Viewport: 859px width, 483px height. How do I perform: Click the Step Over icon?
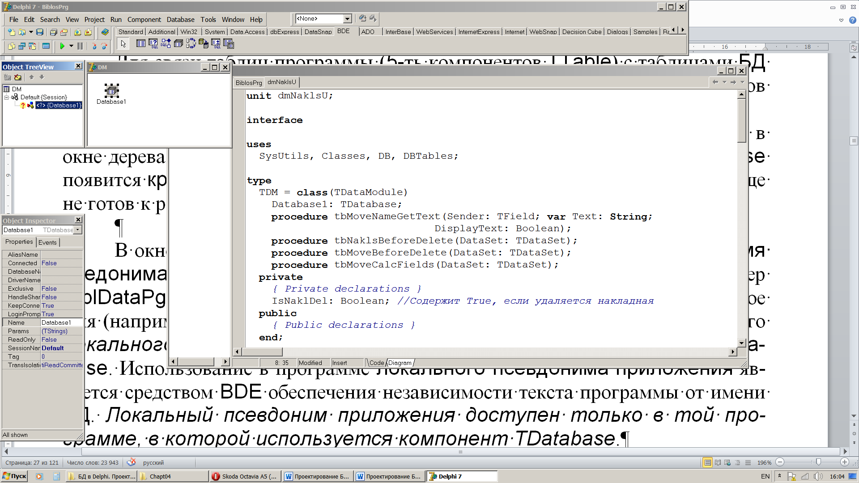(104, 46)
